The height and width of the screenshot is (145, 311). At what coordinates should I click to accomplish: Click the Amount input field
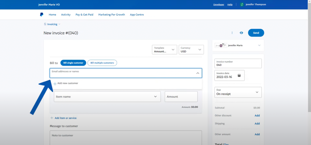(181, 97)
